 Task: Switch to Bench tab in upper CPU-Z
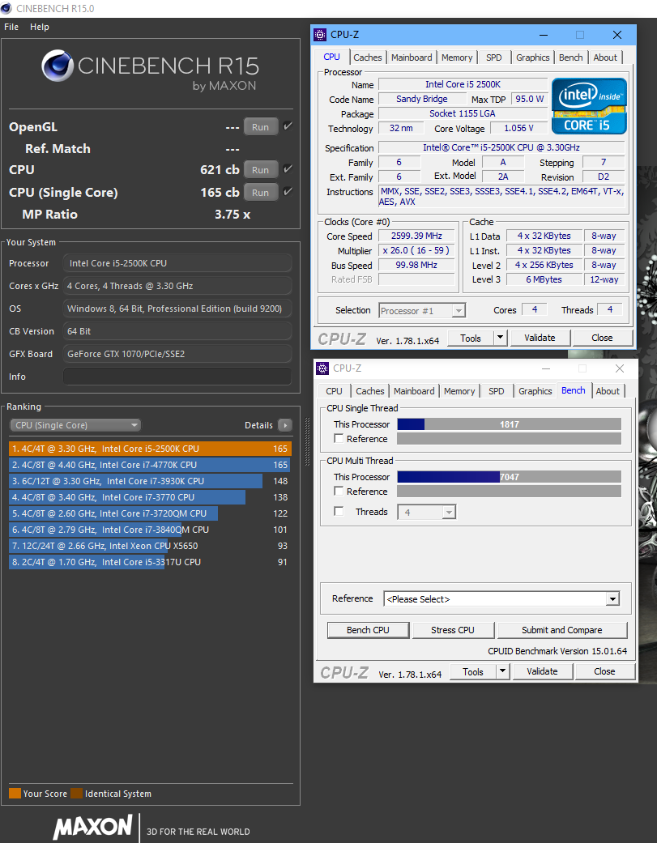click(x=571, y=57)
